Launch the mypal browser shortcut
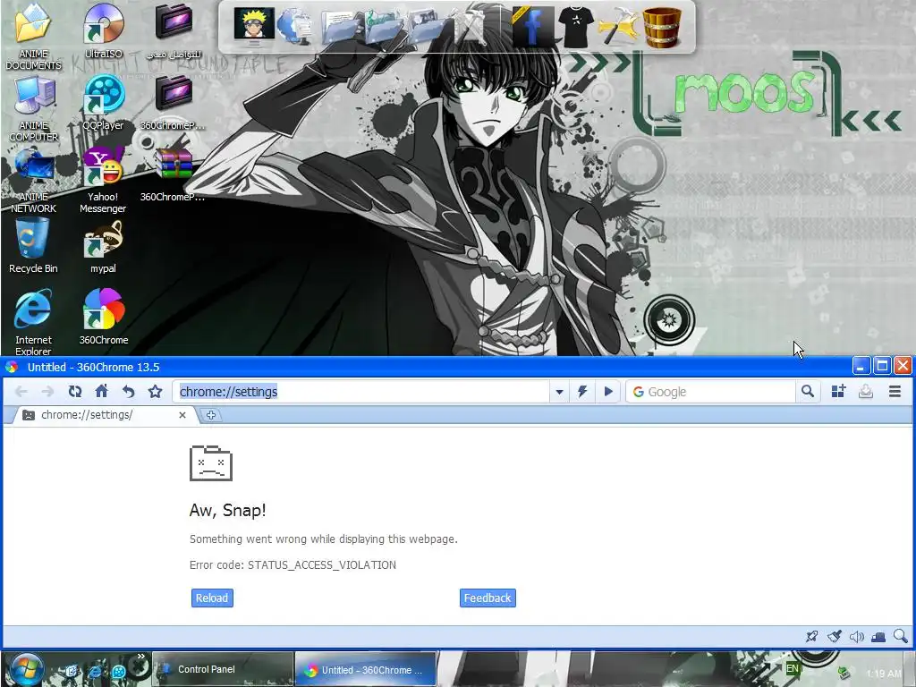 pyautogui.click(x=104, y=245)
